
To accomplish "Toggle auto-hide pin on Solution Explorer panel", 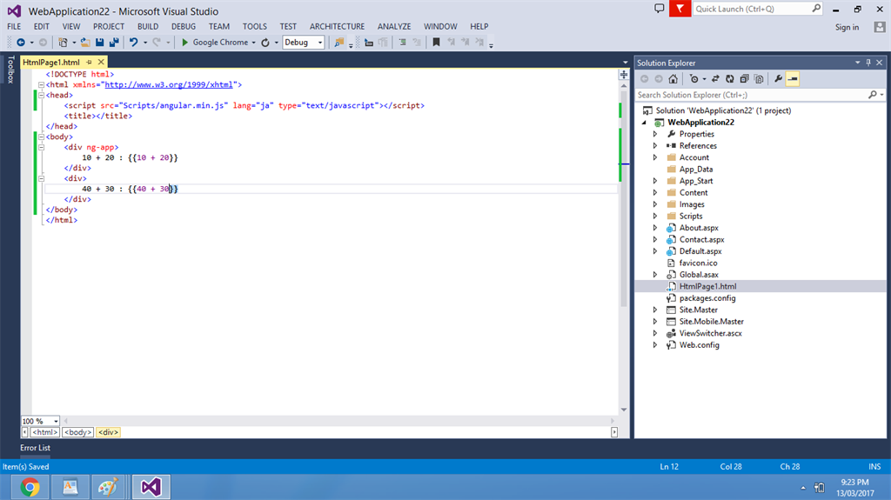I will [868, 63].
